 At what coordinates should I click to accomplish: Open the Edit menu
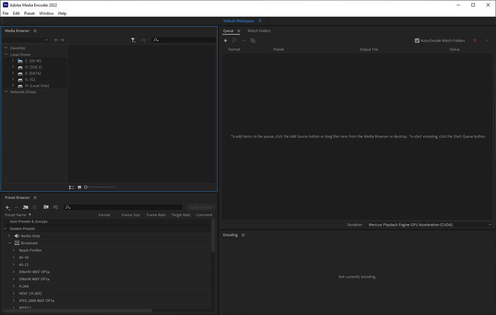point(16,13)
